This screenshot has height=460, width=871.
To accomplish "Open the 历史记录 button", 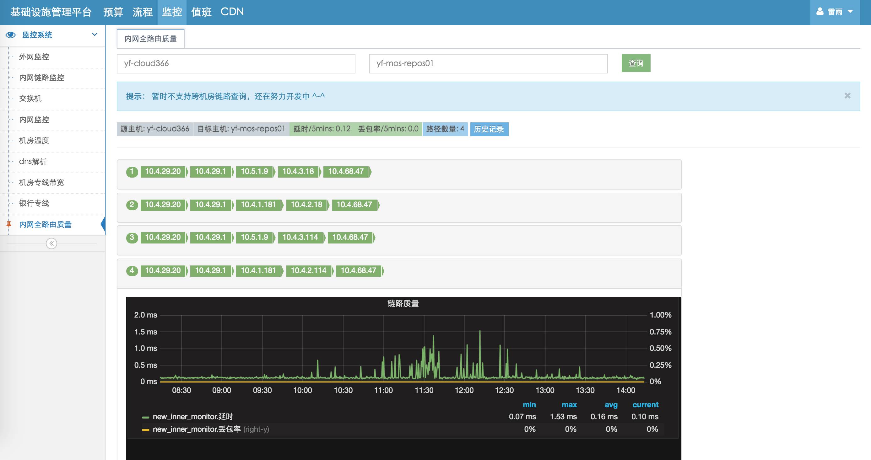I will [489, 129].
